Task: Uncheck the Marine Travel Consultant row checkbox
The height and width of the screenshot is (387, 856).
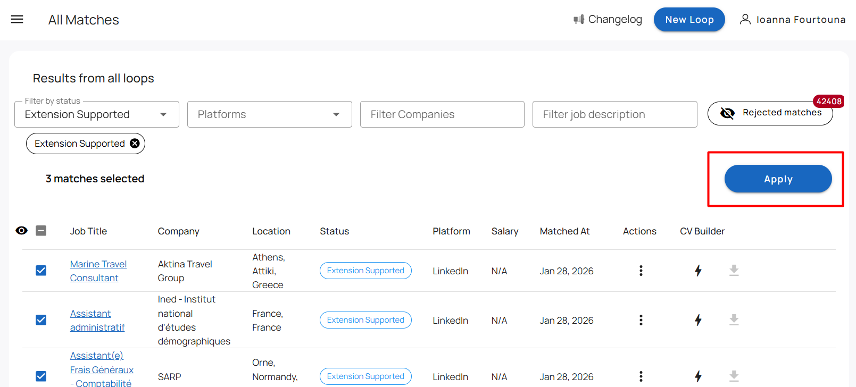Action: [x=41, y=271]
